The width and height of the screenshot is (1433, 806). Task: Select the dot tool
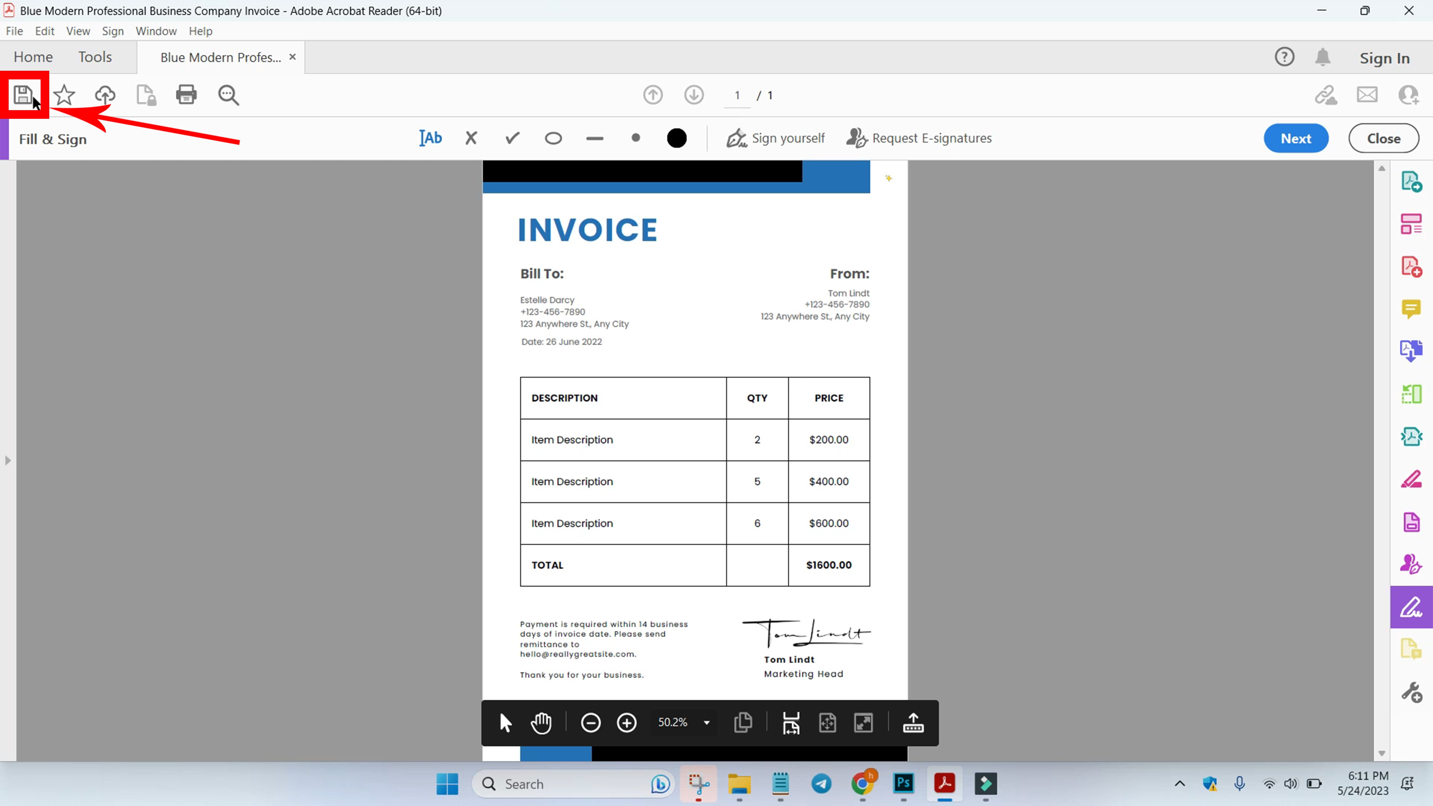click(x=636, y=138)
